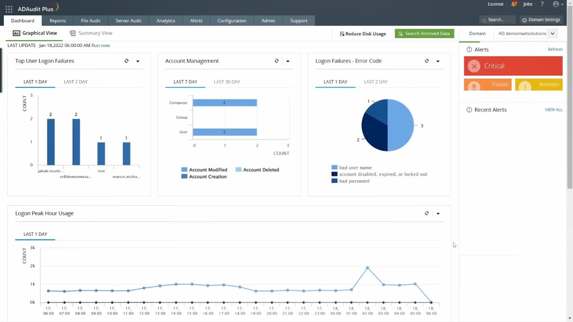Click the Search input field
This screenshot has width=573, height=322.
pyautogui.click(x=499, y=20)
